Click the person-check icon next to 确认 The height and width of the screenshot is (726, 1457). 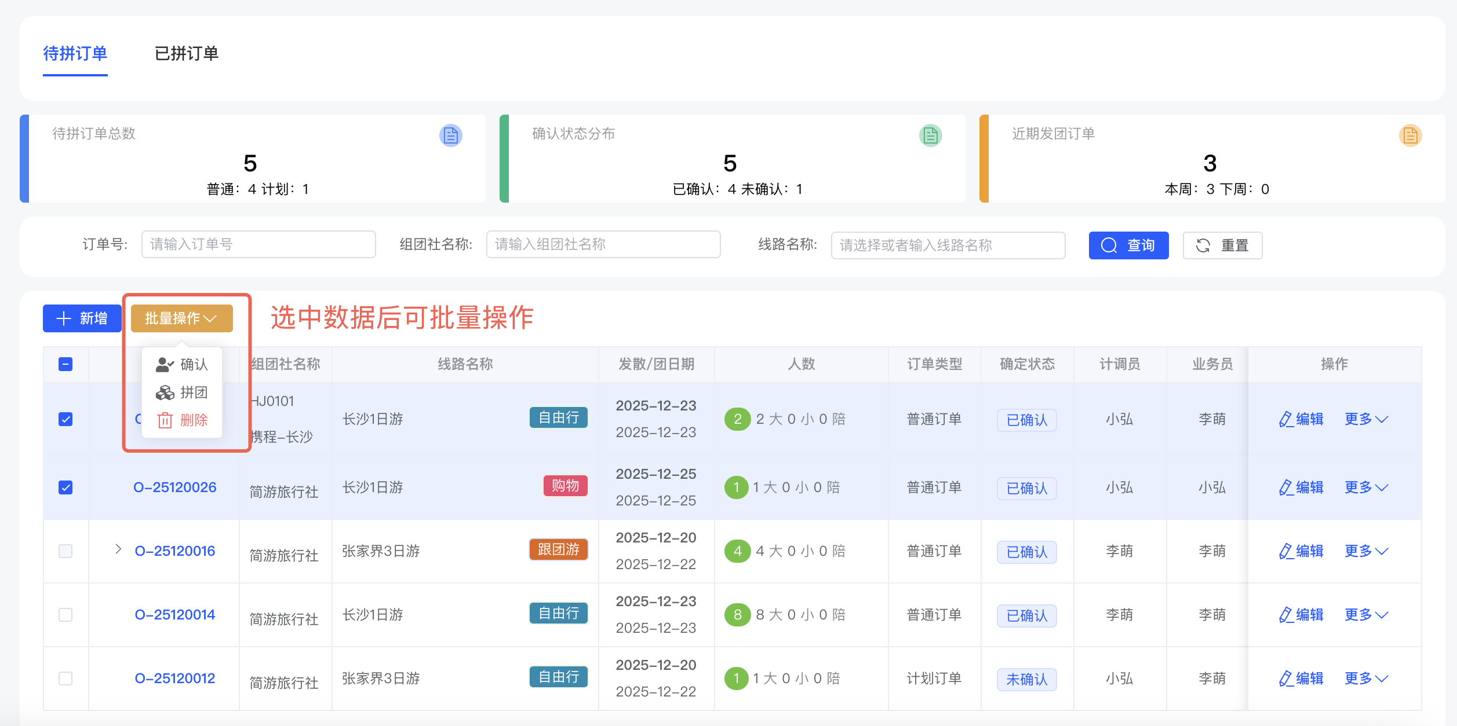[x=163, y=364]
